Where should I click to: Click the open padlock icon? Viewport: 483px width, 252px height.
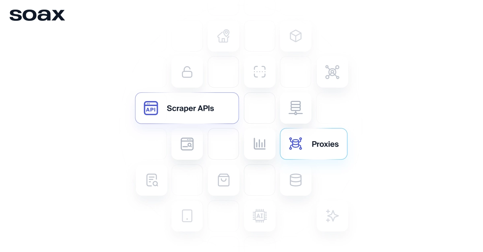187,72
